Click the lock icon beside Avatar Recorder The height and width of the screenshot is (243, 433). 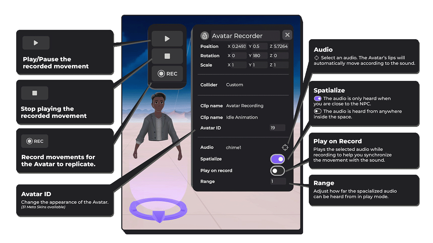point(204,36)
